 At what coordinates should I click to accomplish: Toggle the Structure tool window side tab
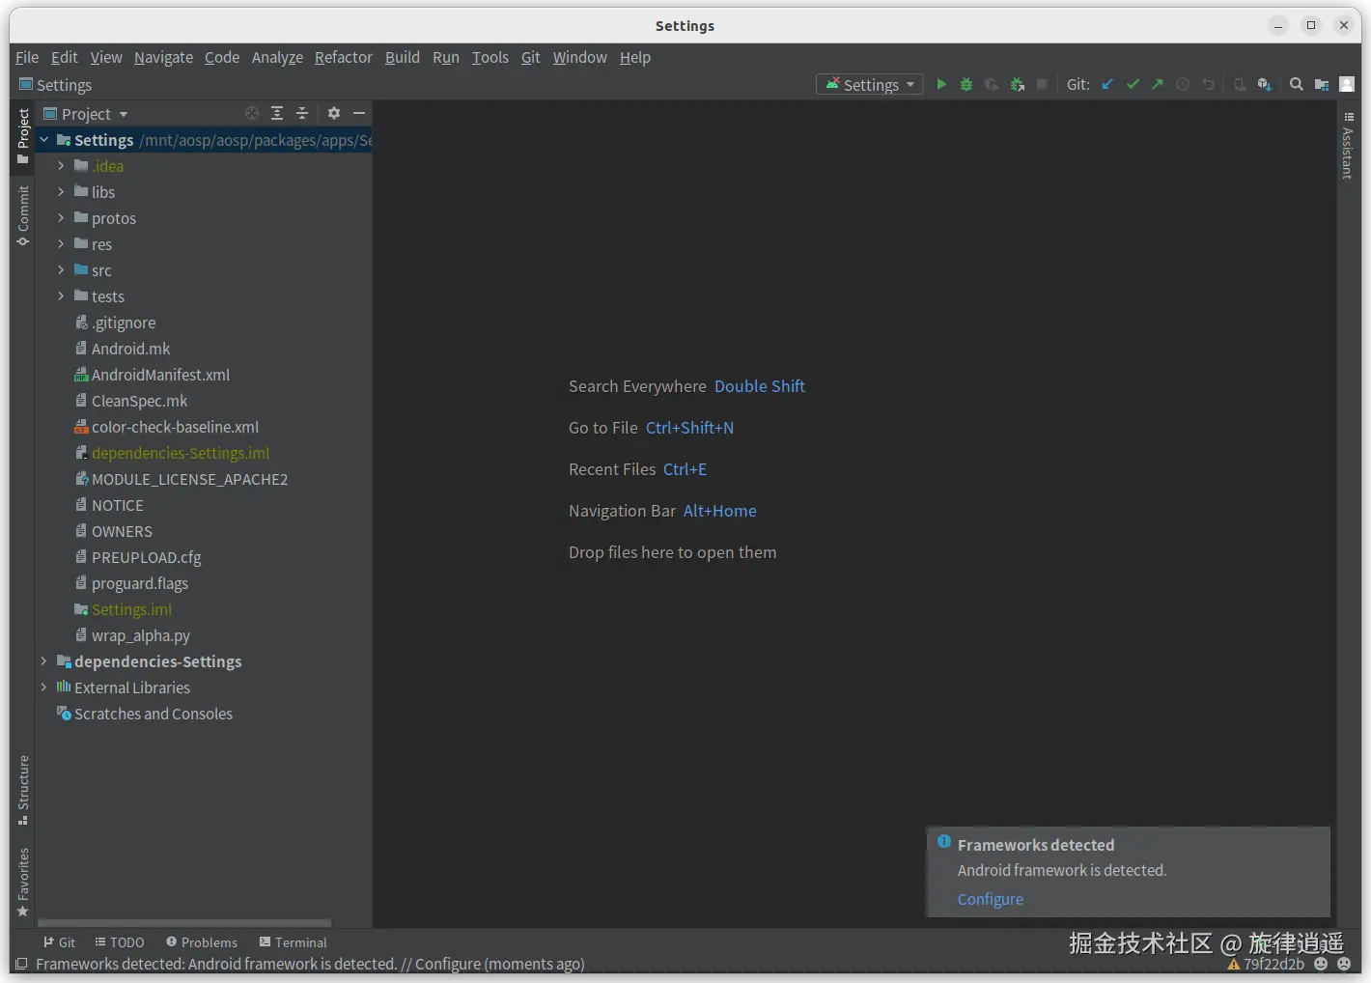[23, 789]
